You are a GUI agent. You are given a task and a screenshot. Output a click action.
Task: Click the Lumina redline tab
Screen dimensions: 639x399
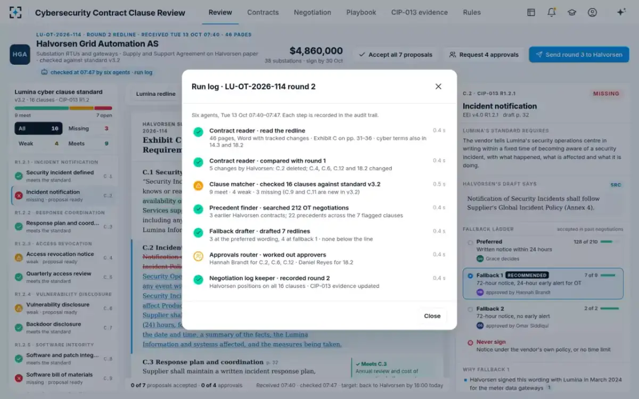coord(155,94)
